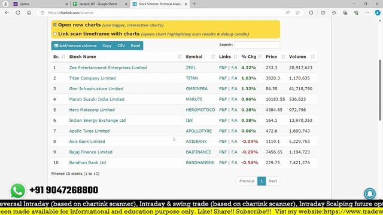The width and height of the screenshot is (383, 215).
Task: Close the Stock Screener tab
Action: [186, 4]
